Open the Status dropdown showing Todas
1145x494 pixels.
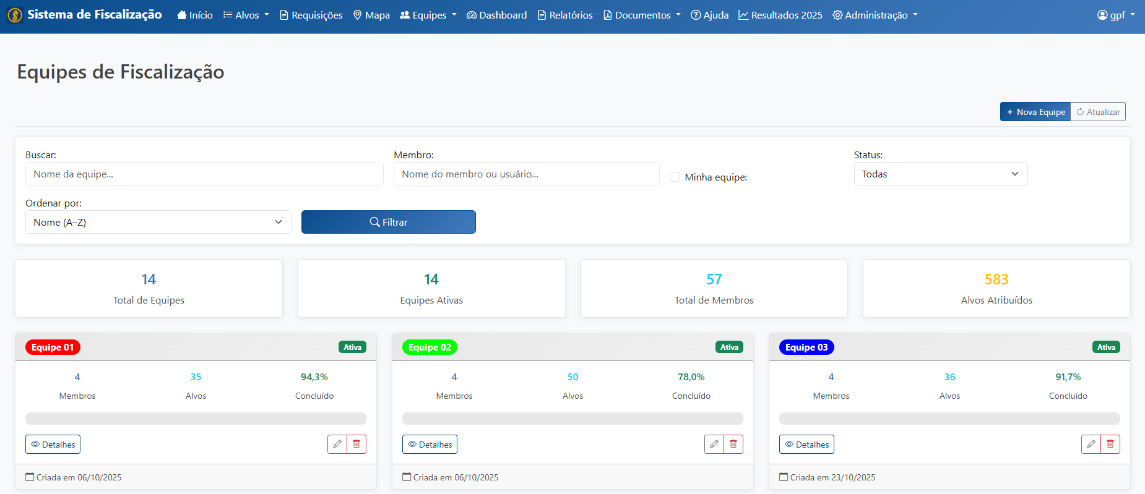pos(940,174)
